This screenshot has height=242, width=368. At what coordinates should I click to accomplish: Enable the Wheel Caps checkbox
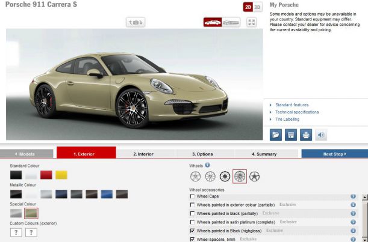192,196
